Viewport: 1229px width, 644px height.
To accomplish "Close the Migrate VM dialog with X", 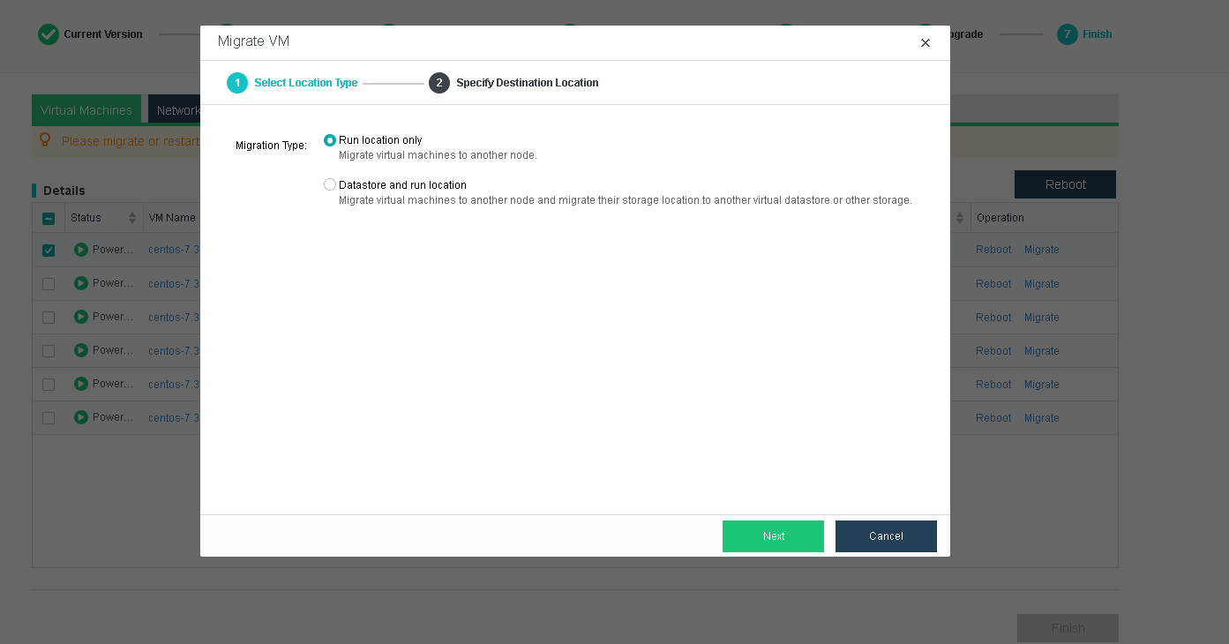I will point(925,43).
